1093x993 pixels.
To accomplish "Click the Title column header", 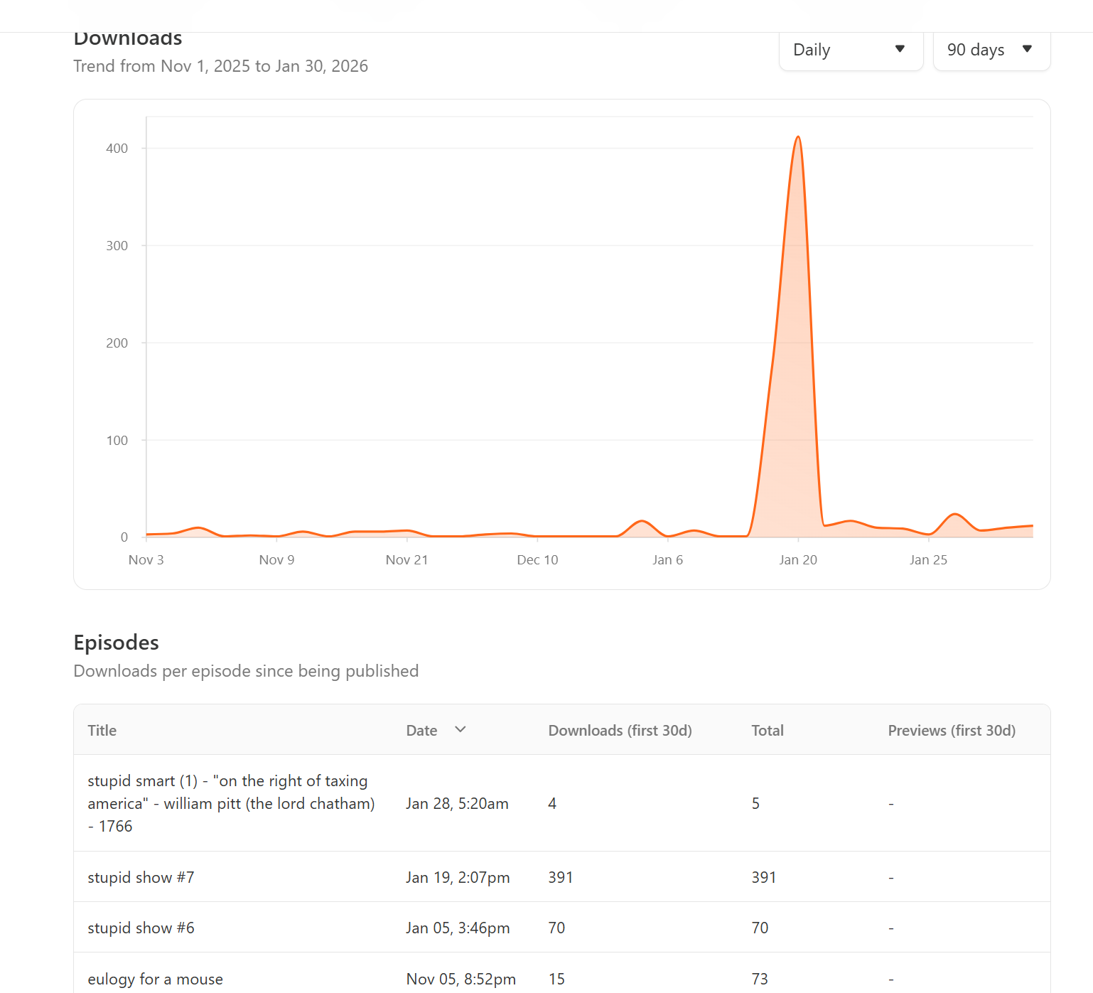I will (x=102, y=731).
